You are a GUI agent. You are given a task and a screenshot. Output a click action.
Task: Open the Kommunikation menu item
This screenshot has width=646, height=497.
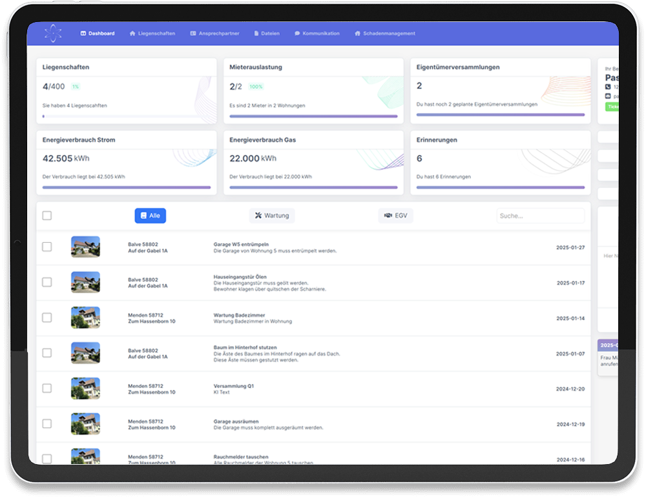click(320, 34)
